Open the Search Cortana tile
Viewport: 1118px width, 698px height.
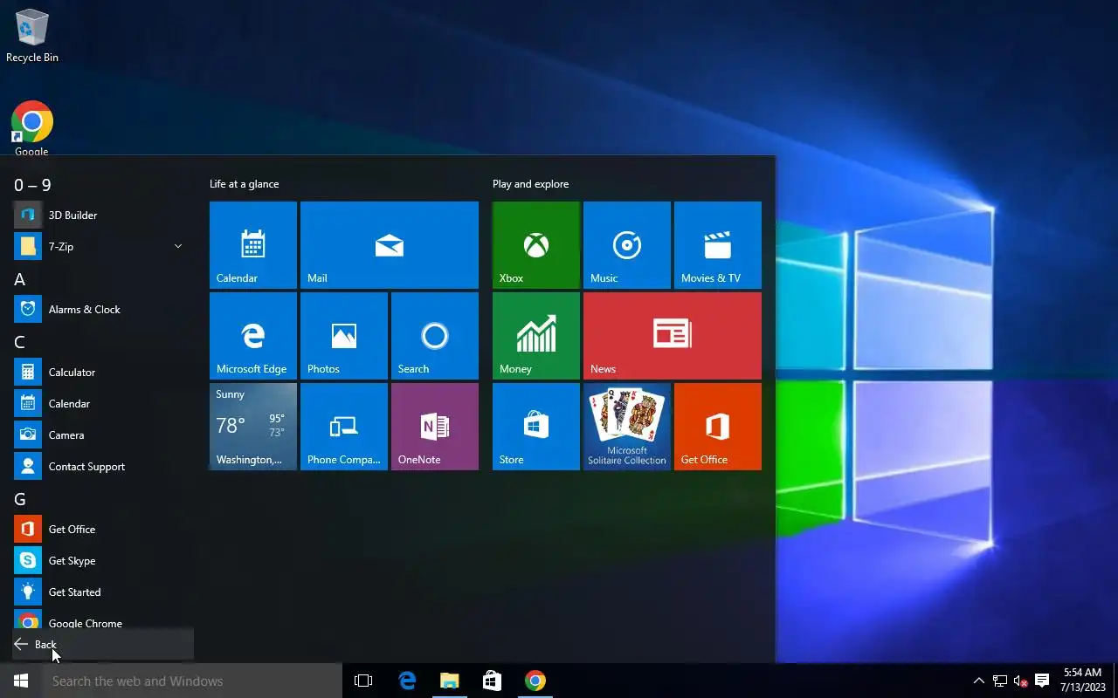tap(435, 336)
